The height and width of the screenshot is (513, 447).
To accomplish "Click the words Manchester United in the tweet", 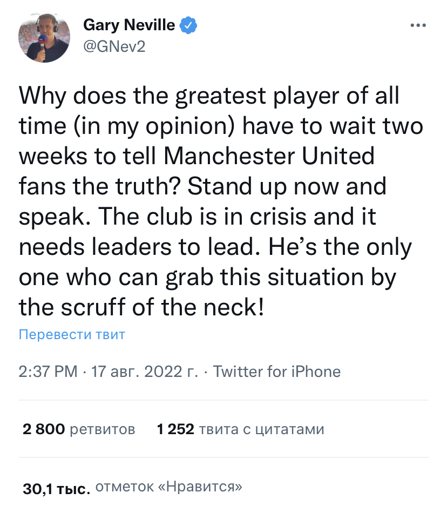I will (x=268, y=156).
